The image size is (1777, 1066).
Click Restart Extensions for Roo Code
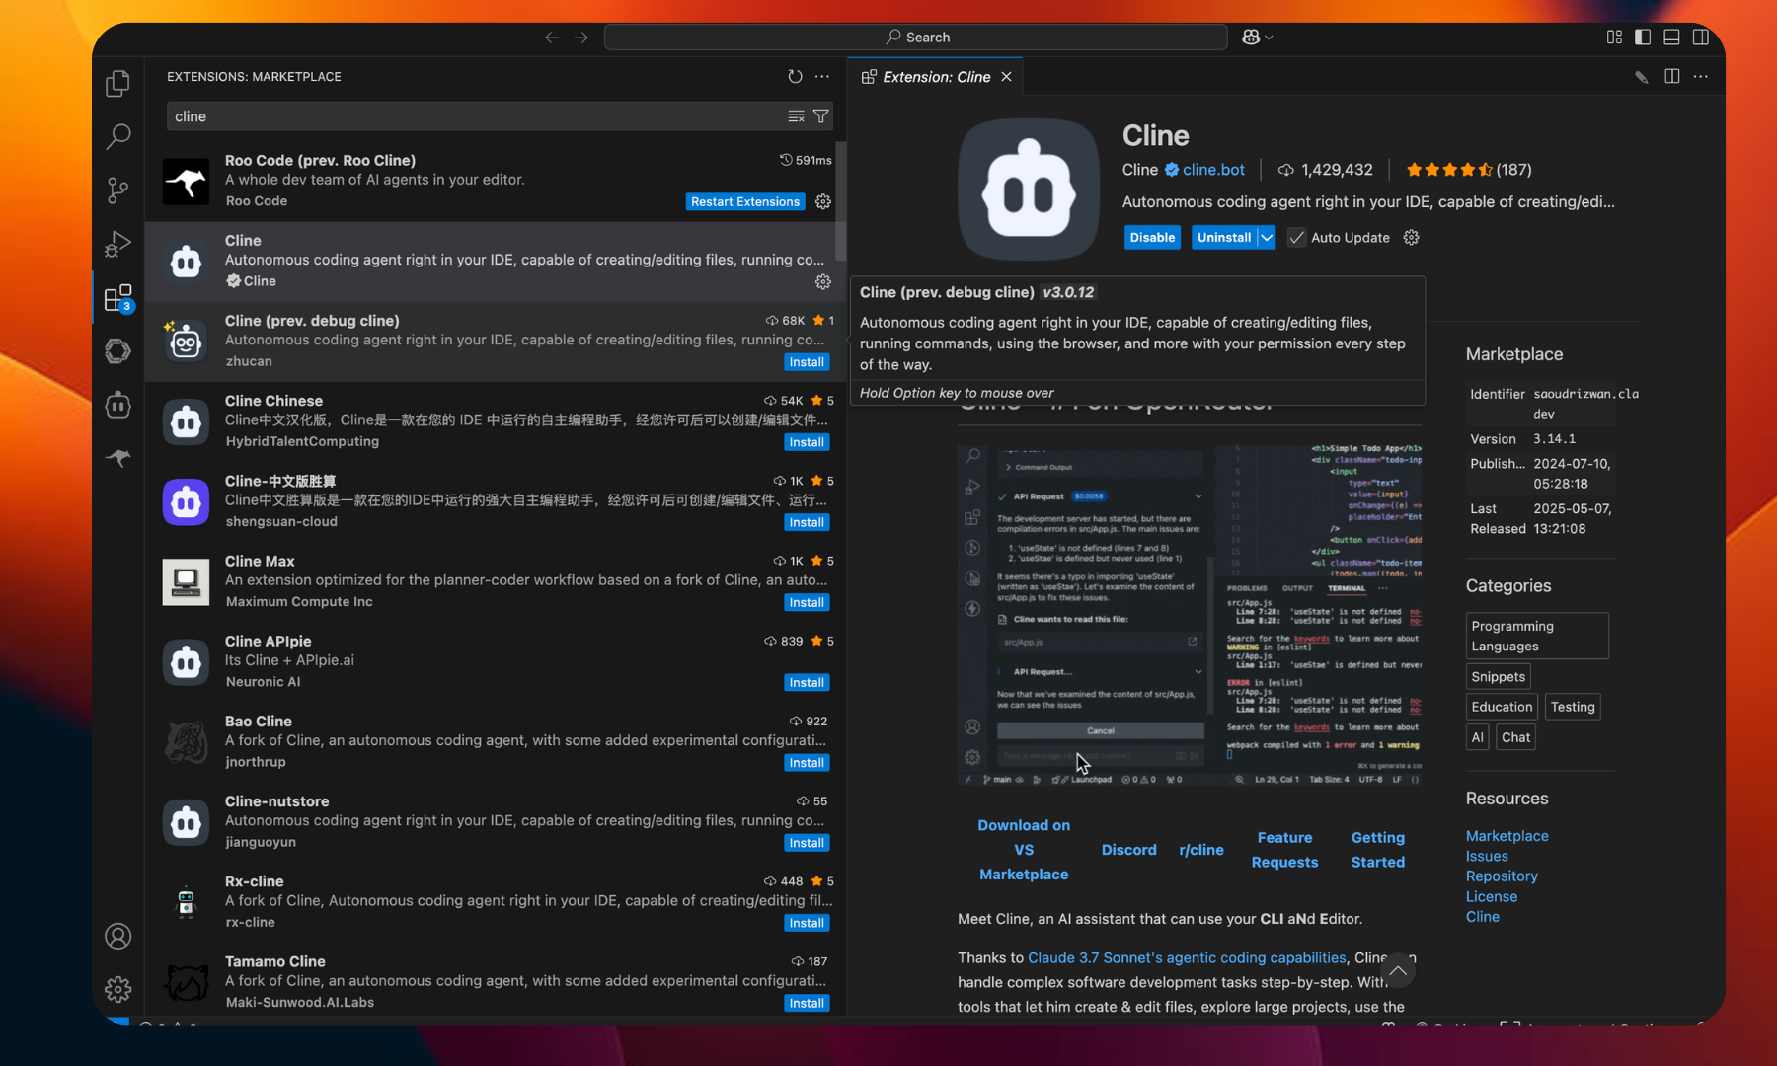(x=745, y=201)
